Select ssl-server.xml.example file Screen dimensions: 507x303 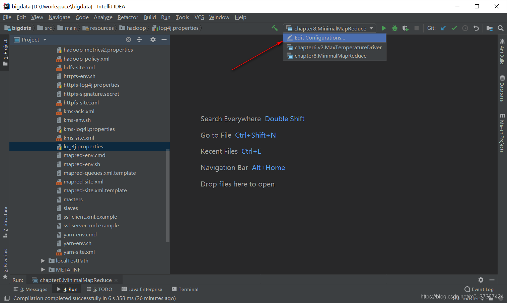click(88, 226)
